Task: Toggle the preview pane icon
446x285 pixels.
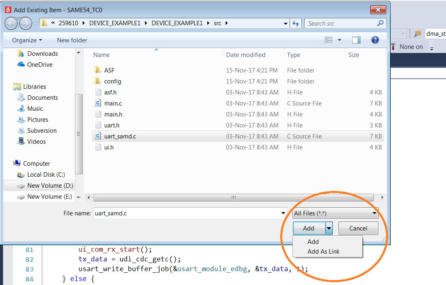Action: (x=356, y=40)
